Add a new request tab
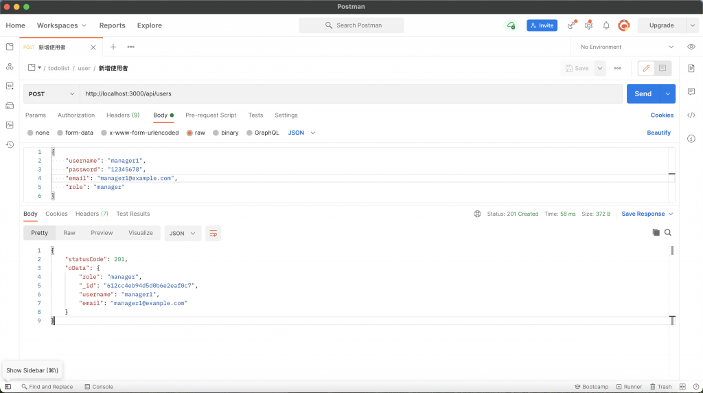 tap(113, 47)
